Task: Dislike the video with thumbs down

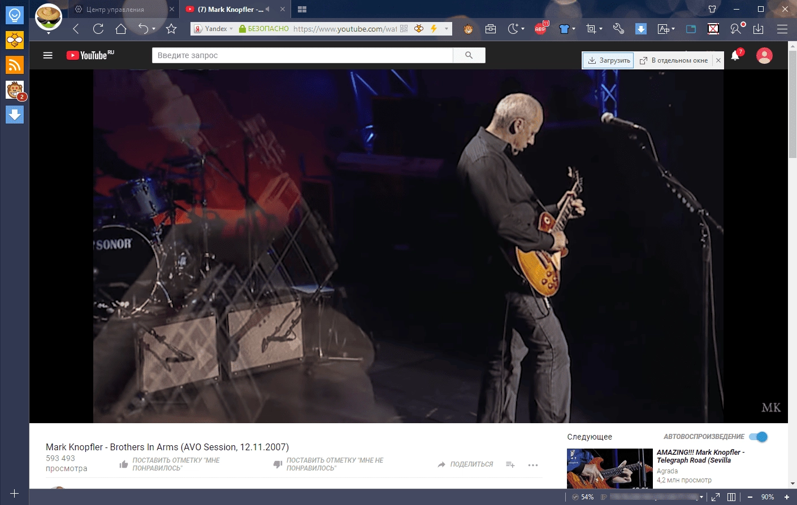Action: (278, 464)
